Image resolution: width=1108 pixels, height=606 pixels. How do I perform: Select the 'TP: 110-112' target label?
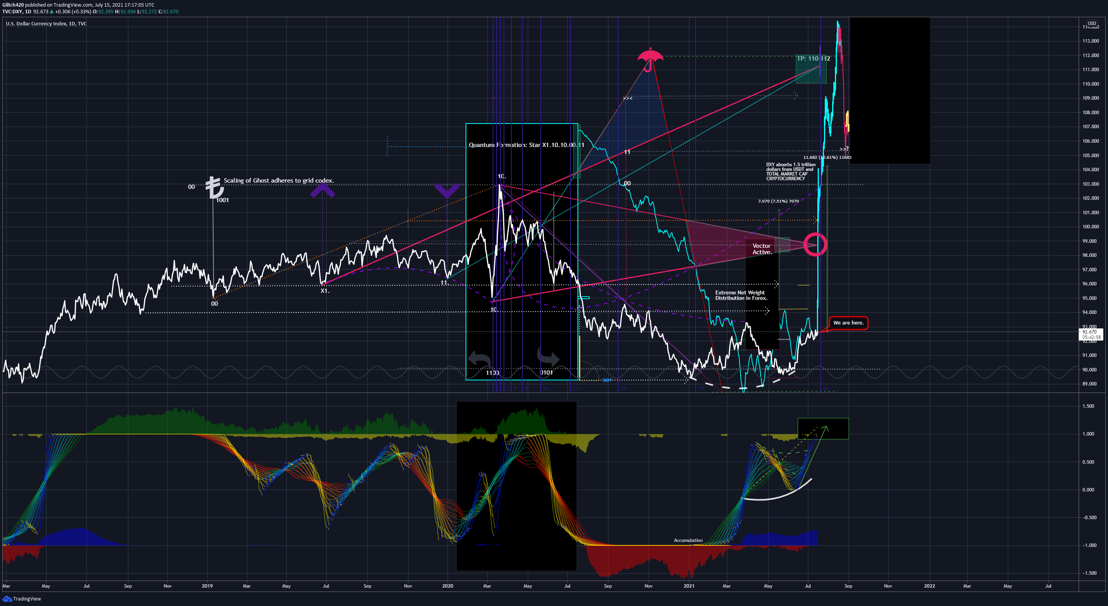813,59
